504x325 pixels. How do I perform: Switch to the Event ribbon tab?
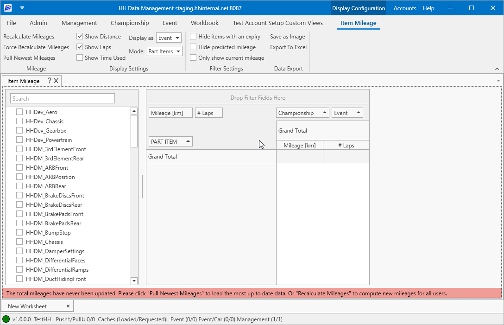170,23
